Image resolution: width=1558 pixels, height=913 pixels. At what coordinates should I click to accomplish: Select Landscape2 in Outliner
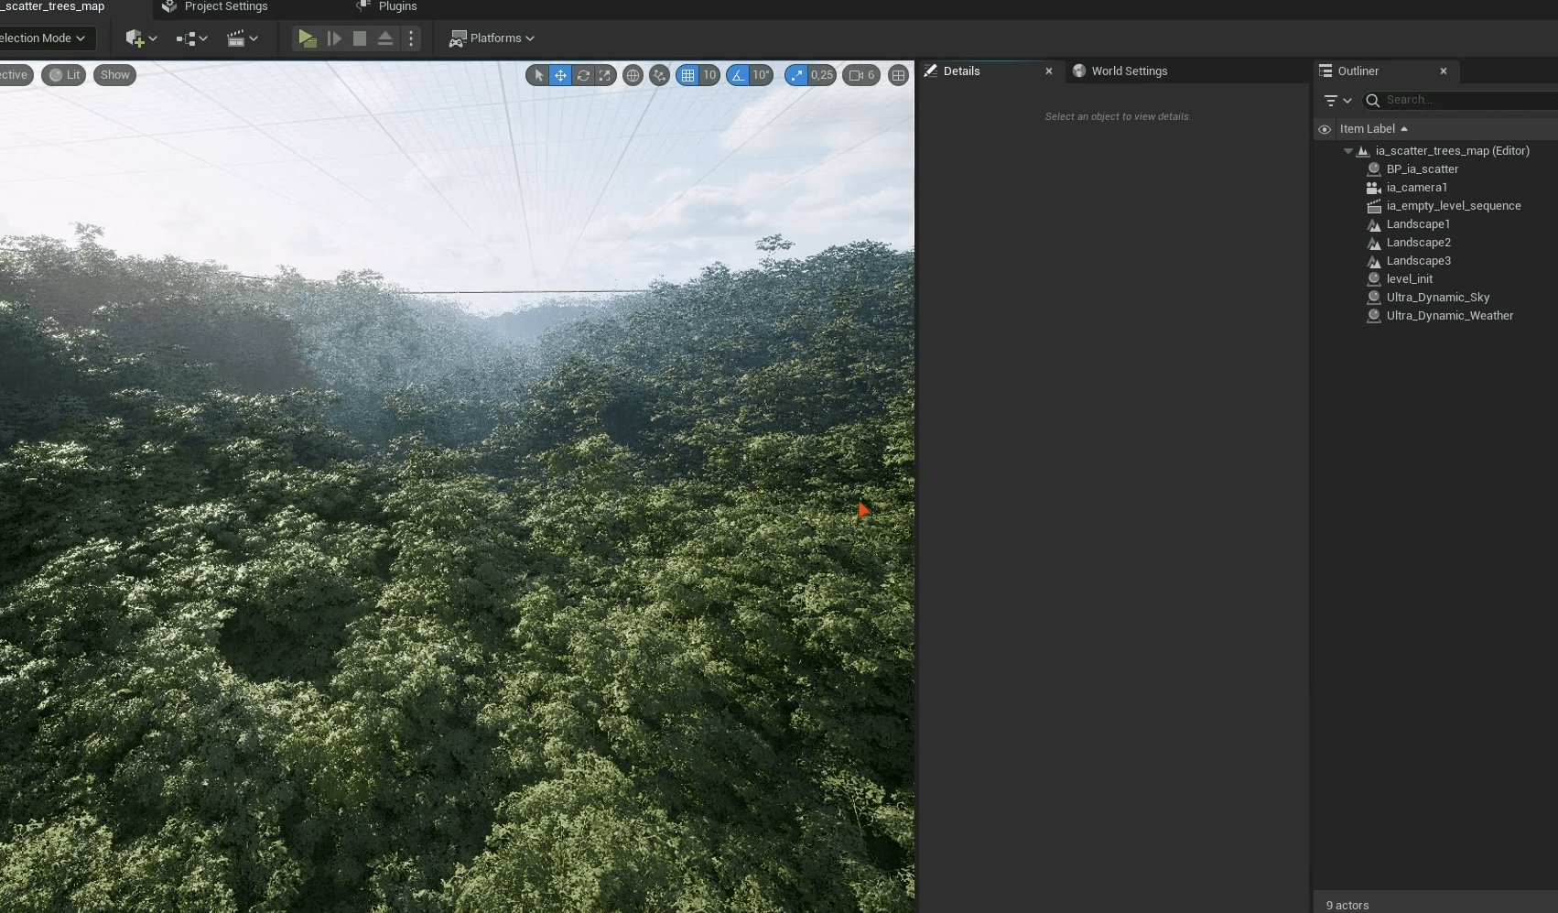(1419, 243)
